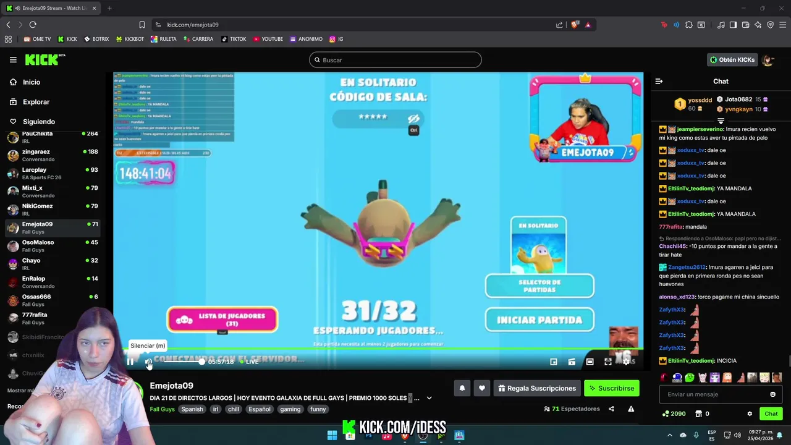Screen dimensions: 791x445
Task: Open the Kick hamburger menu
Action: tap(13, 60)
